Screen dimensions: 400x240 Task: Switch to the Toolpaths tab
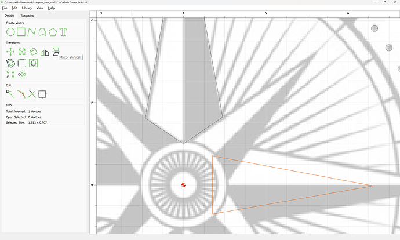click(x=27, y=16)
